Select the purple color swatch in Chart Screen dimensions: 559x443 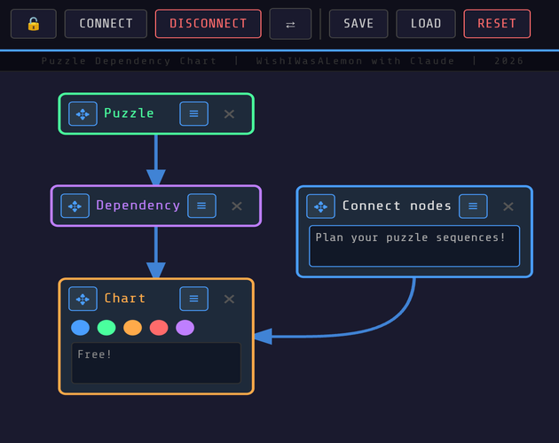coord(185,328)
